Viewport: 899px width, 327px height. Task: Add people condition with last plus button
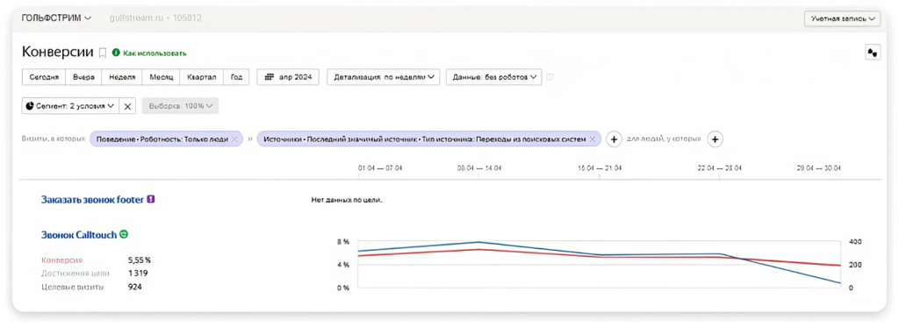pos(715,139)
